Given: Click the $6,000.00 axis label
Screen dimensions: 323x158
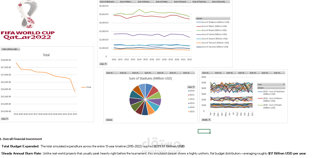Looking at the screenshot, I should tap(104, 6).
